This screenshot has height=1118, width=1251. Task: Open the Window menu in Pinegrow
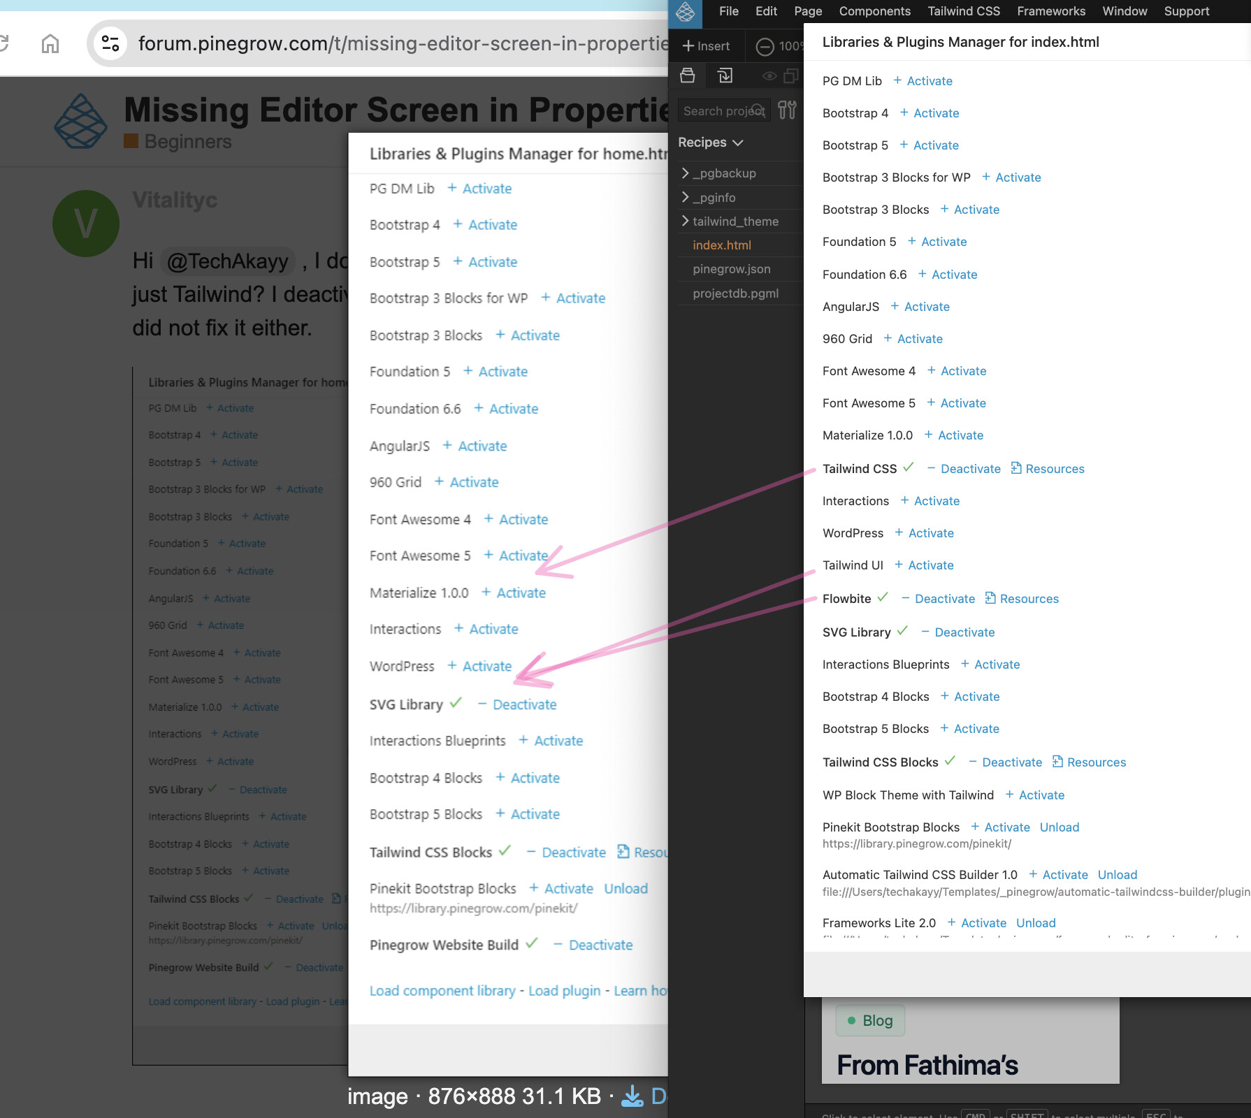point(1125,11)
